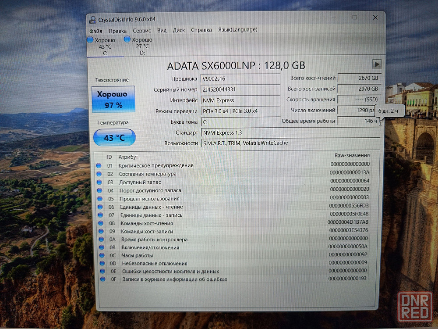Click status dot of row 02 Составная температура

coord(99,174)
